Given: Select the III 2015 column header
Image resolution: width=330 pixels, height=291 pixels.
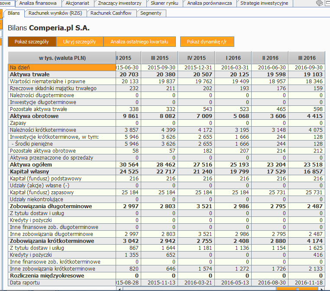Looking at the screenshot, I should [x=159, y=58].
